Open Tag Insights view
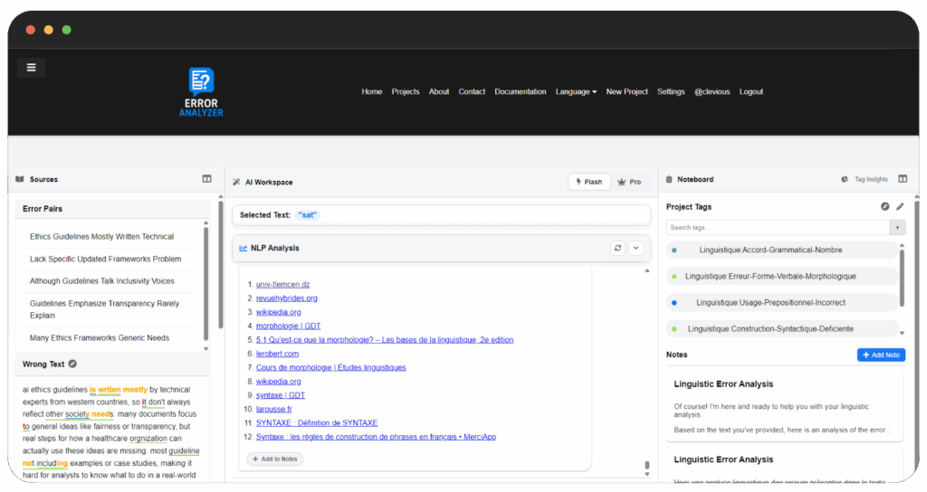The width and height of the screenshot is (927, 492). (x=865, y=180)
